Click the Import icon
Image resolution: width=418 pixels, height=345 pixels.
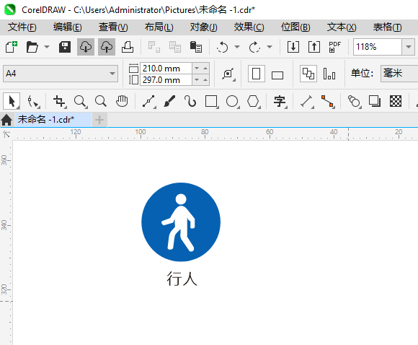[x=293, y=47]
